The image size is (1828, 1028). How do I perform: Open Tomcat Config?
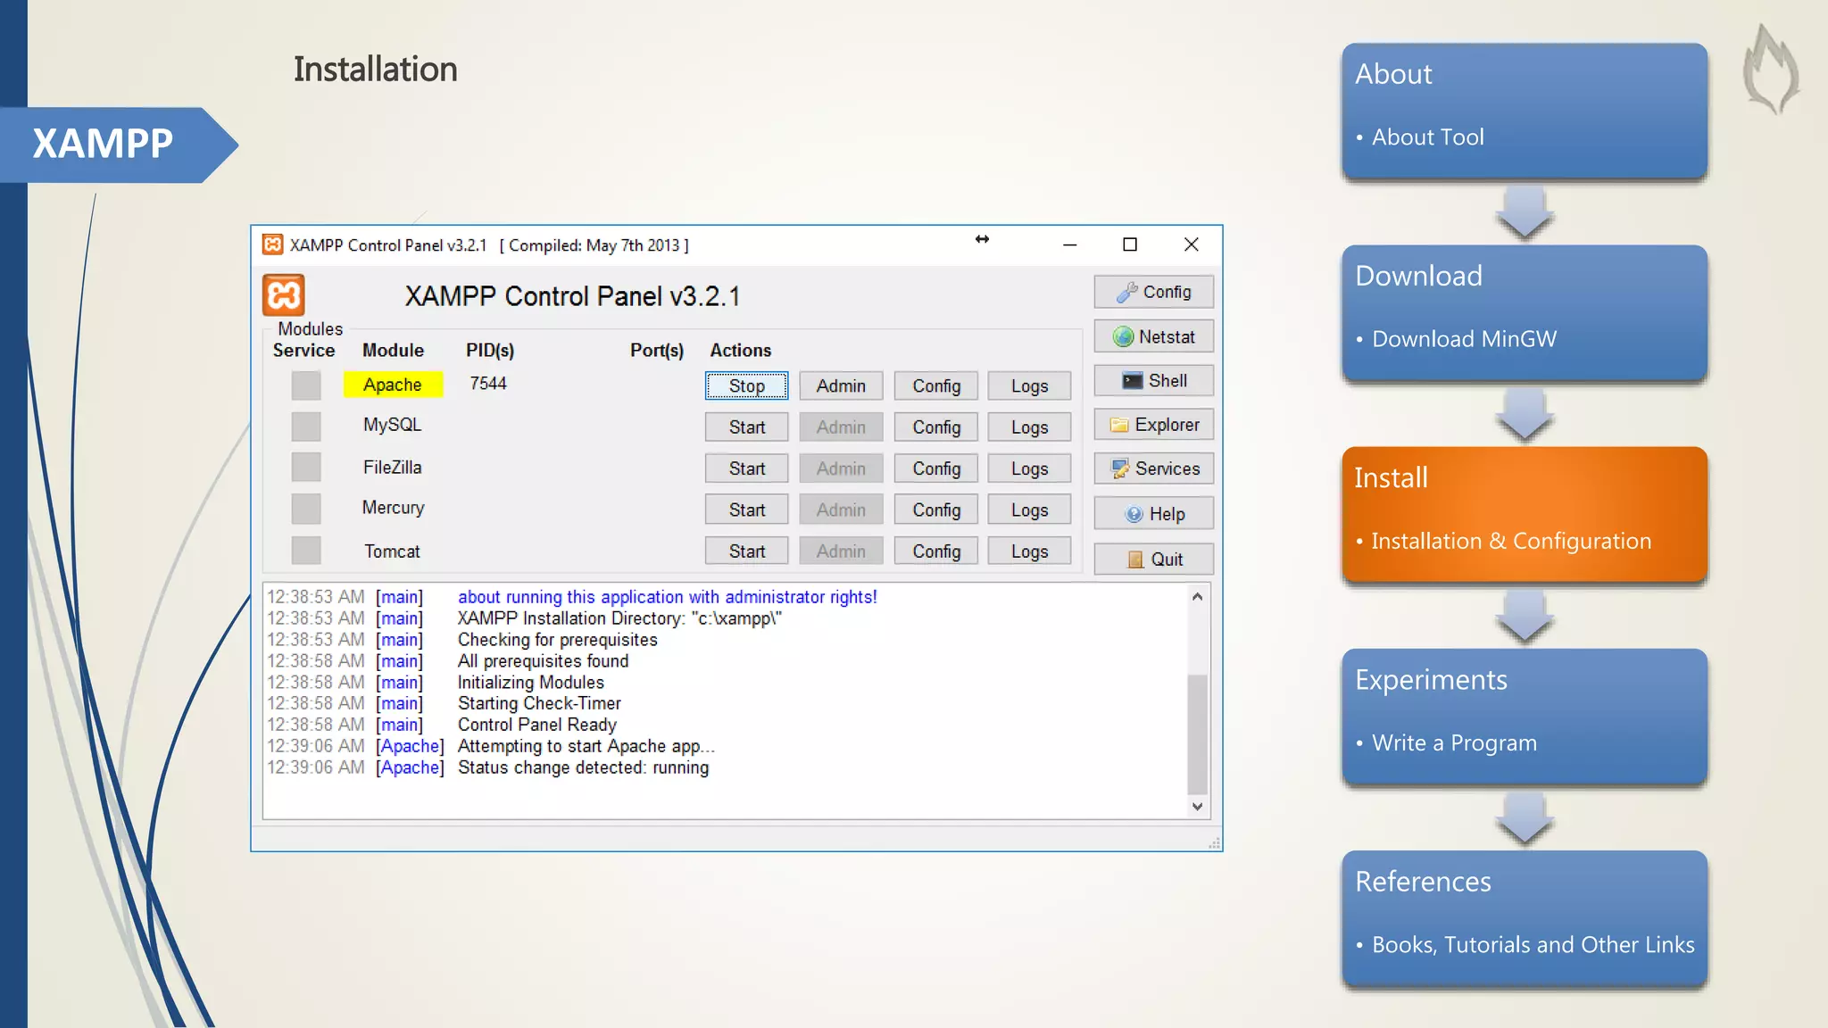pos(936,551)
